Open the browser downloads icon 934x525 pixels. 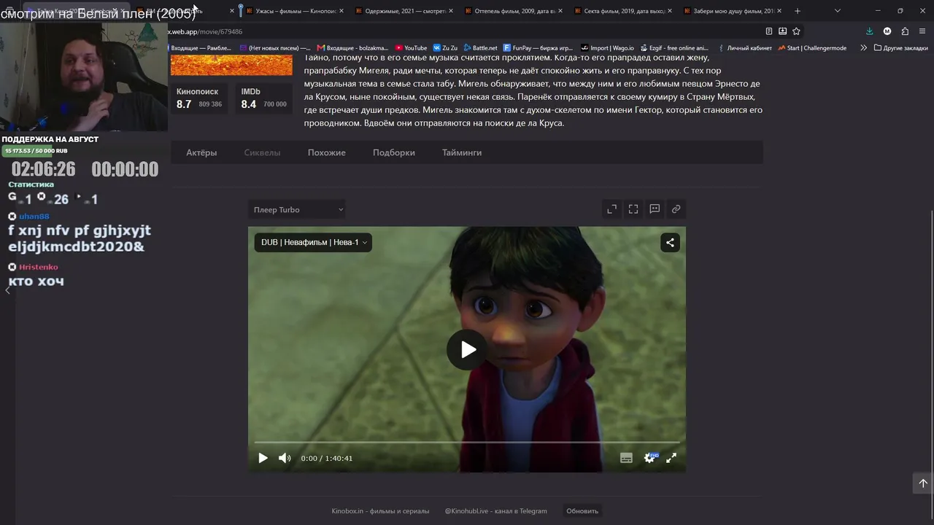coord(869,31)
